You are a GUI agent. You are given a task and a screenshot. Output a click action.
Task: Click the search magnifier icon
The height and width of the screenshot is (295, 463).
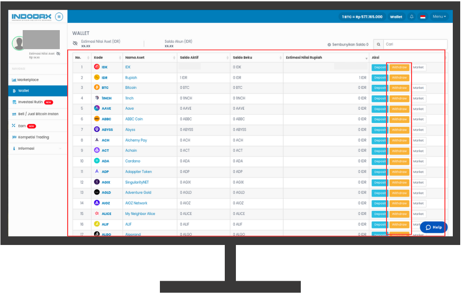click(x=378, y=44)
